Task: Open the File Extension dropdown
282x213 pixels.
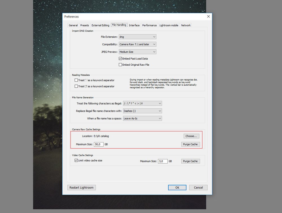Action: [x=137, y=37]
